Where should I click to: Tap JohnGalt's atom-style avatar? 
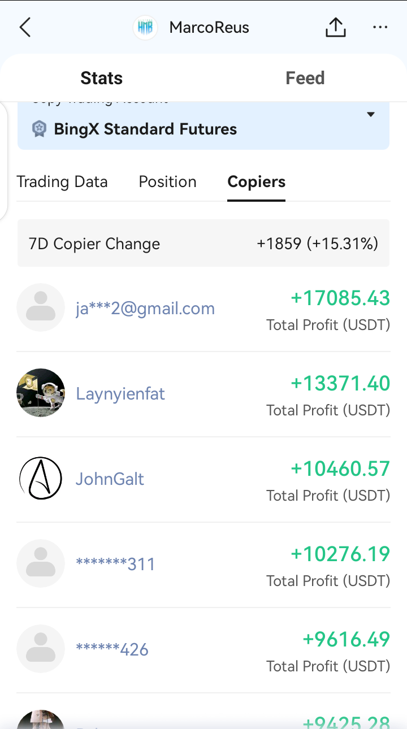(x=41, y=478)
